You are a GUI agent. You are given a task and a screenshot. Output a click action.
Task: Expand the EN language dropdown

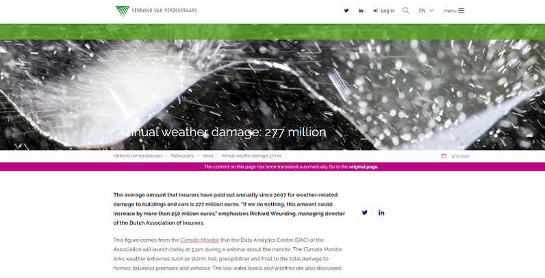(426, 10)
